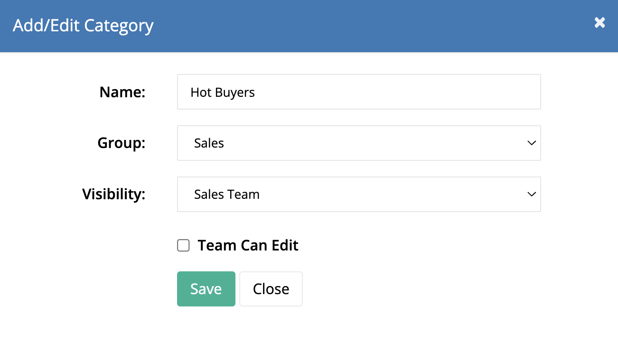Click the white Close button
The width and height of the screenshot is (618, 352).
pyautogui.click(x=271, y=289)
